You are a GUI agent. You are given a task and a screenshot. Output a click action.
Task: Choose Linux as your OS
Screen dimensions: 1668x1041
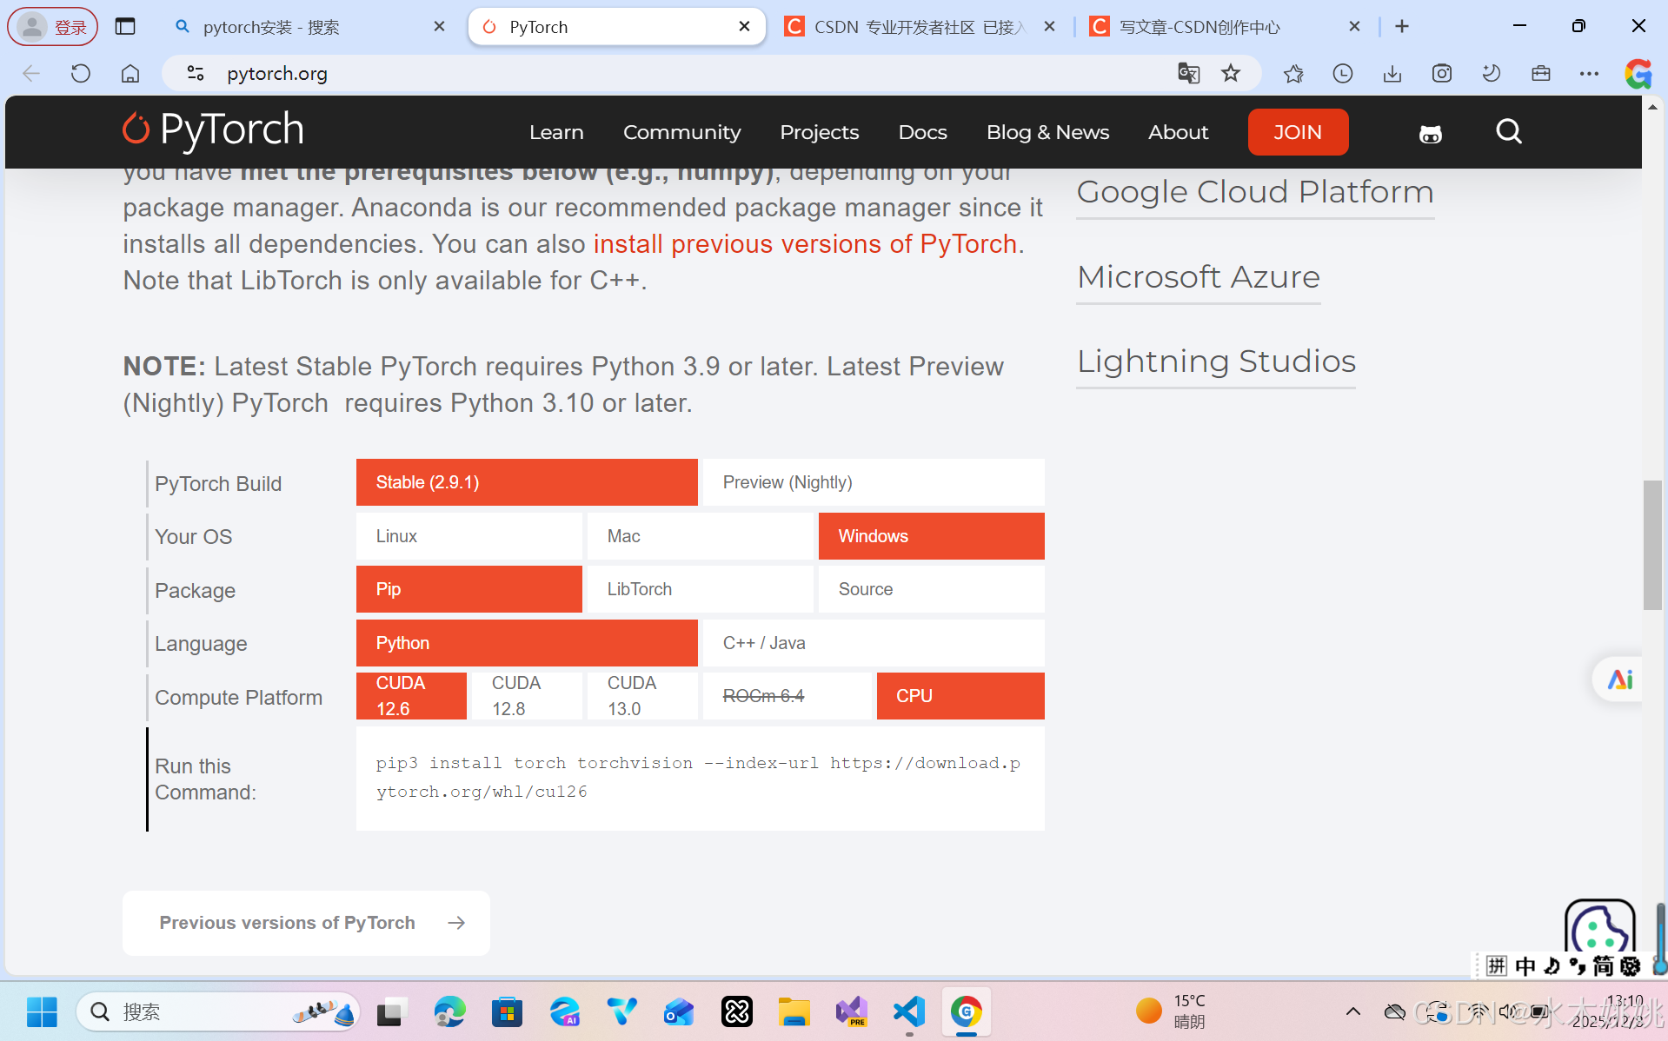tap(469, 536)
